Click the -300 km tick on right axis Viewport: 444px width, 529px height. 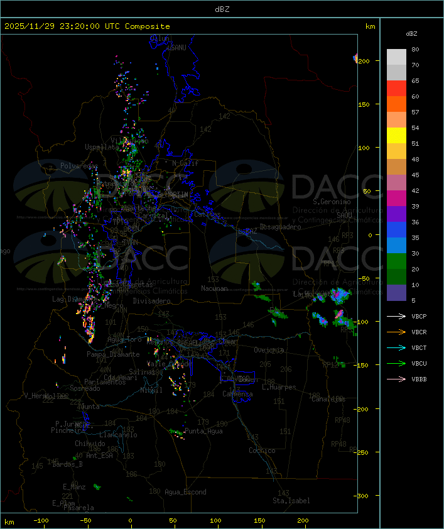[362, 496]
